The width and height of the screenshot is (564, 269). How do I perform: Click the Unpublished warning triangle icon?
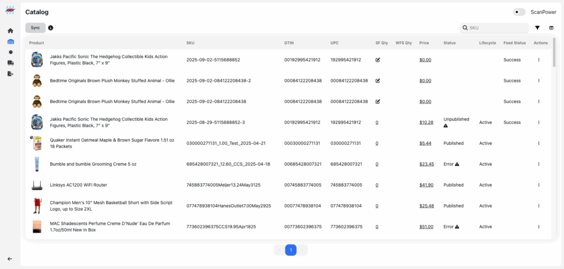[x=446, y=126]
